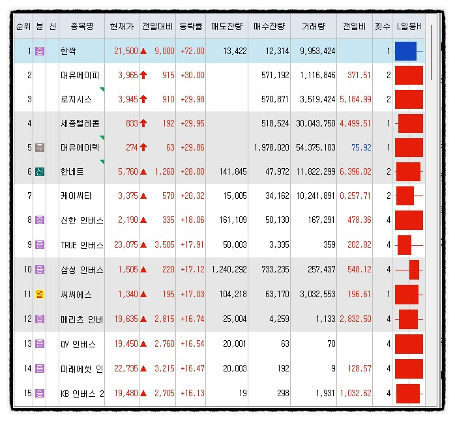
Task: Sort by the 전일대비 column header
Action: (x=158, y=27)
